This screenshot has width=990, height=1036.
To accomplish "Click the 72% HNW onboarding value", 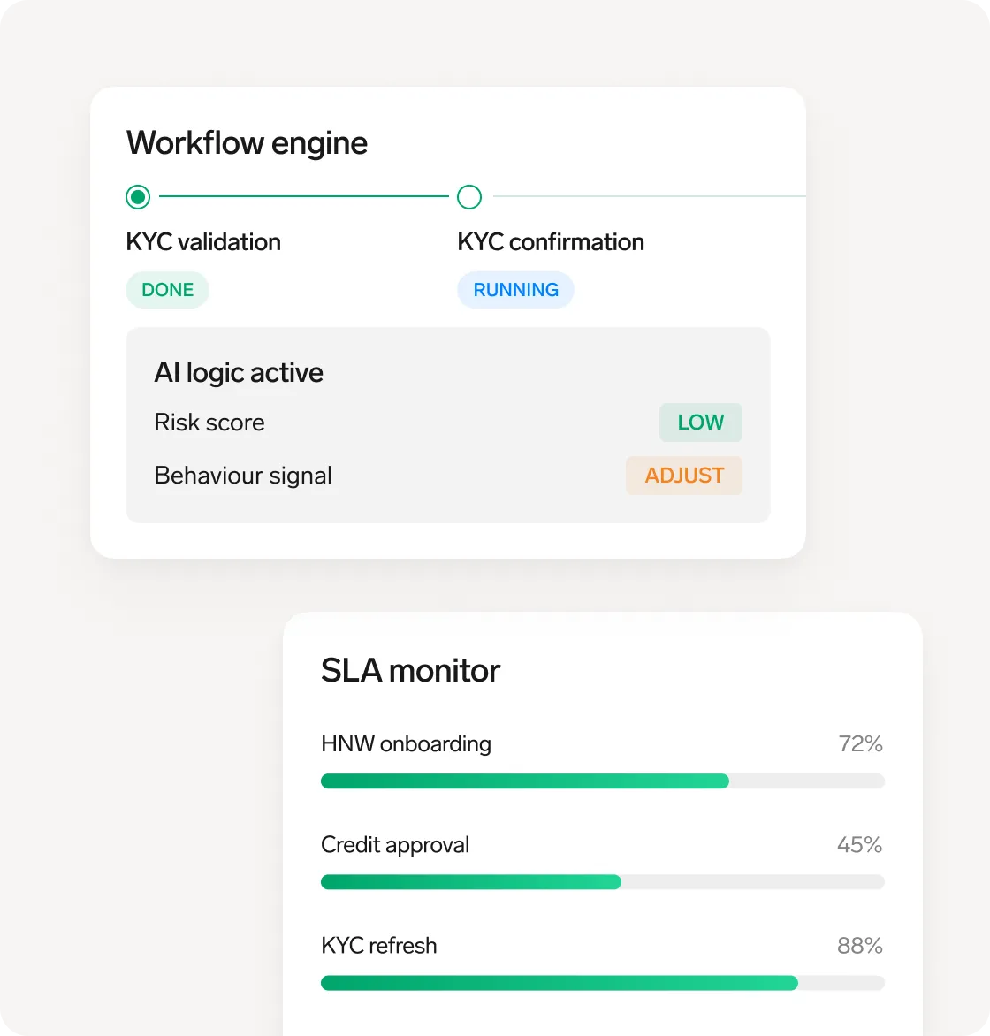I will tap(860, 744).
